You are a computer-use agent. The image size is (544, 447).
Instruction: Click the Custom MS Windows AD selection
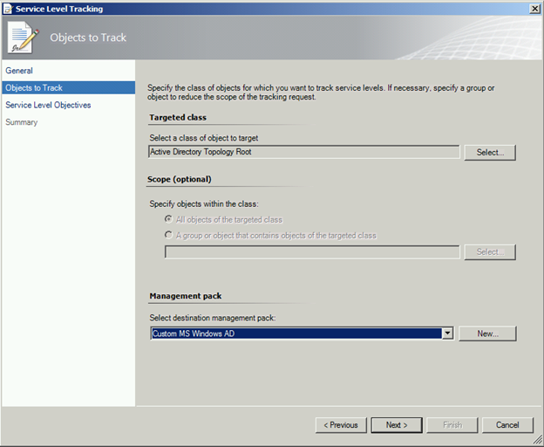[x=296, y=334]
